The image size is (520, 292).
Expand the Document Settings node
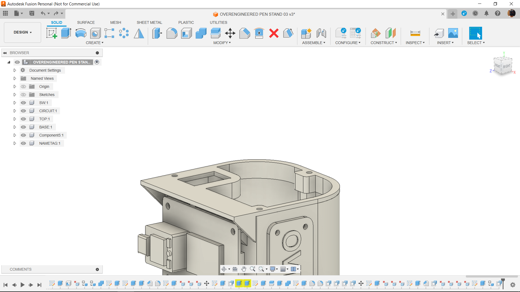pos(15,70)
